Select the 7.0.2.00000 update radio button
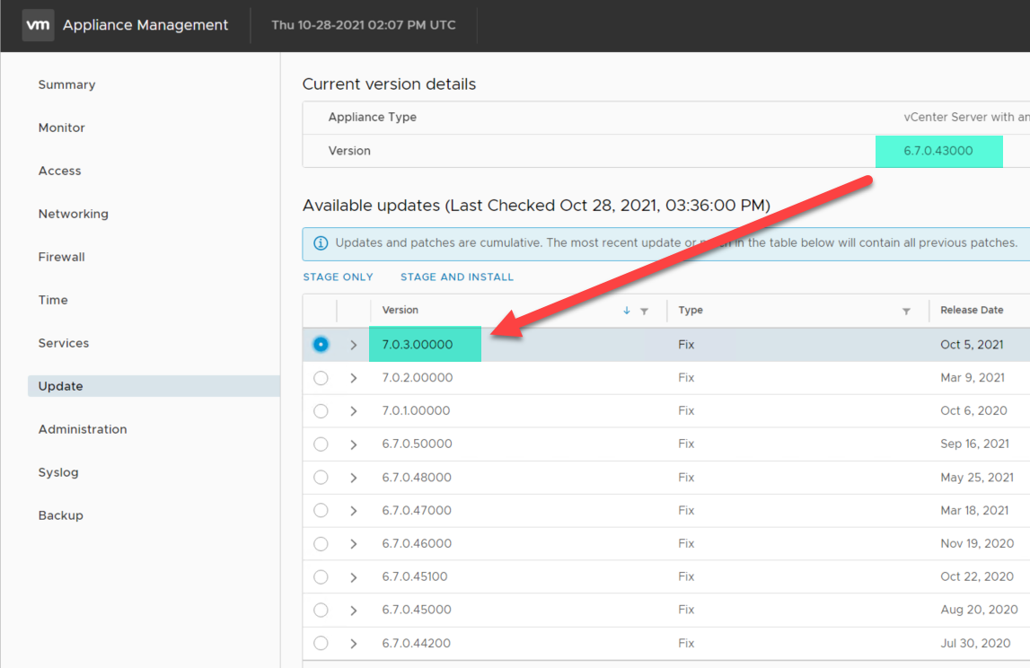This screenshot has width=1030, height=668. (x=321, y=378)
